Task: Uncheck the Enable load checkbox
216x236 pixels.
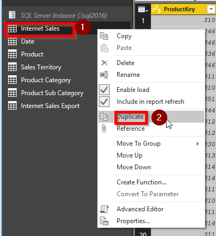Action: coord(104,90)
